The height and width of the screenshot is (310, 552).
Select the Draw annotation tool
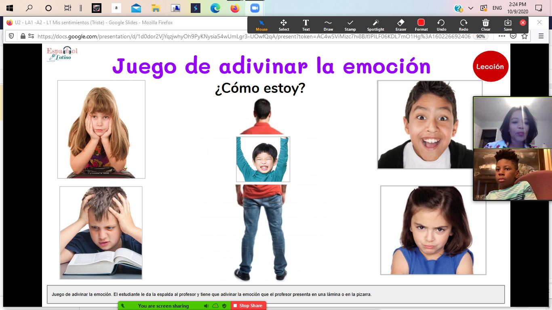coord(328,25)
